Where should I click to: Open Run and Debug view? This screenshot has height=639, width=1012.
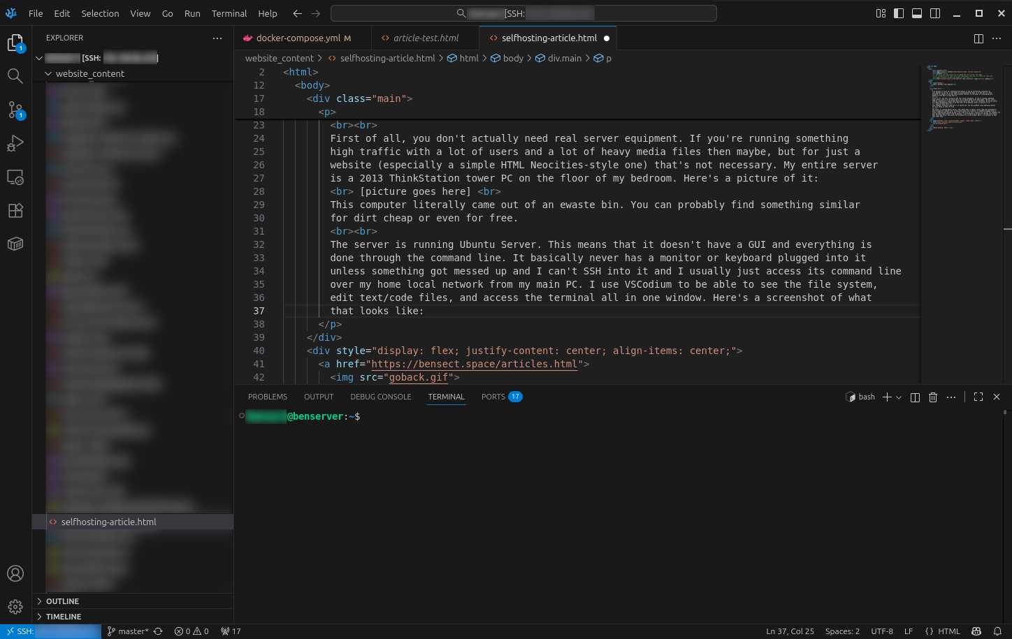click(x=15, y=143)
